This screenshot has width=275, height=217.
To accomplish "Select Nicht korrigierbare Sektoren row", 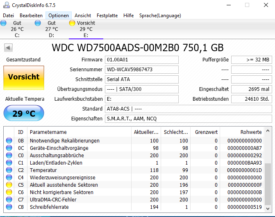I will click(x=134, y=192).
